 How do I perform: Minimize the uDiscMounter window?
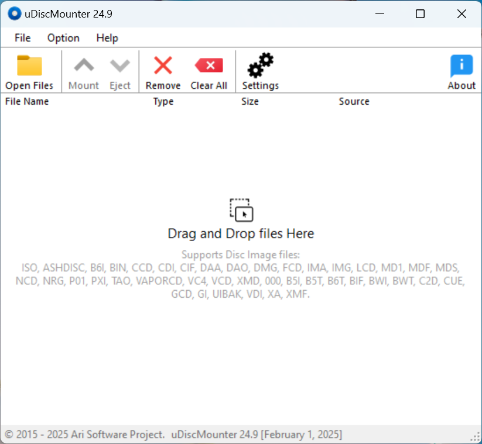[380, 14]
